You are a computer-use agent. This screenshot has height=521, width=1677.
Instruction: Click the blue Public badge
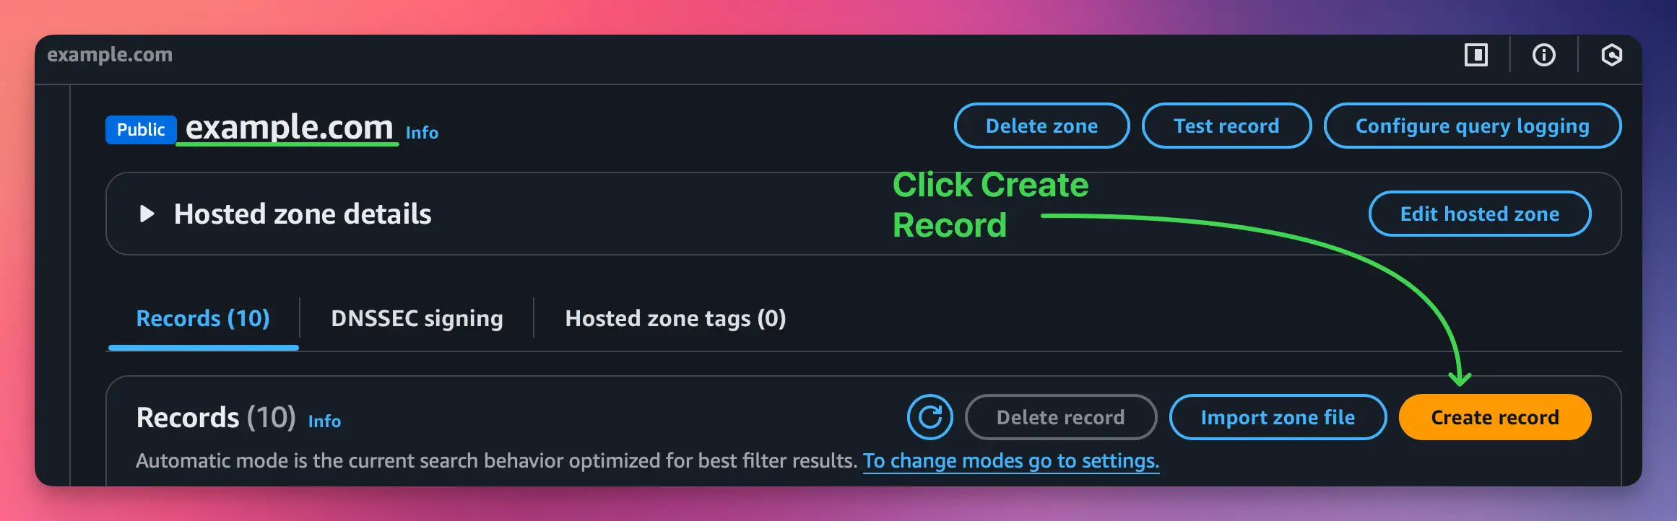click(141, 130)
